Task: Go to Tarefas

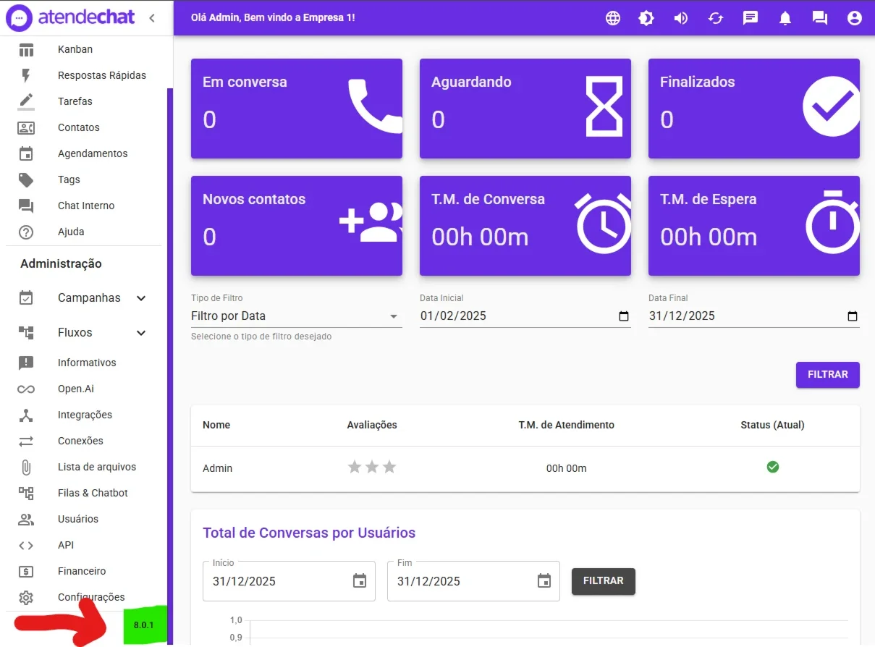Action: (75, 101)
